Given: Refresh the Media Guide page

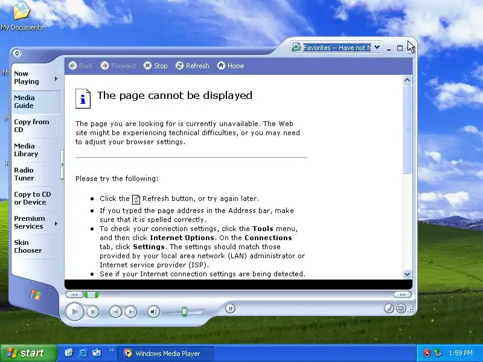Looking at the screenshot, I should tap(192, 66).
